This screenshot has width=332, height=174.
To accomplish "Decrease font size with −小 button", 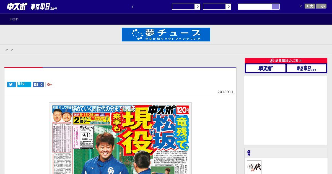I will click(321, 6).
